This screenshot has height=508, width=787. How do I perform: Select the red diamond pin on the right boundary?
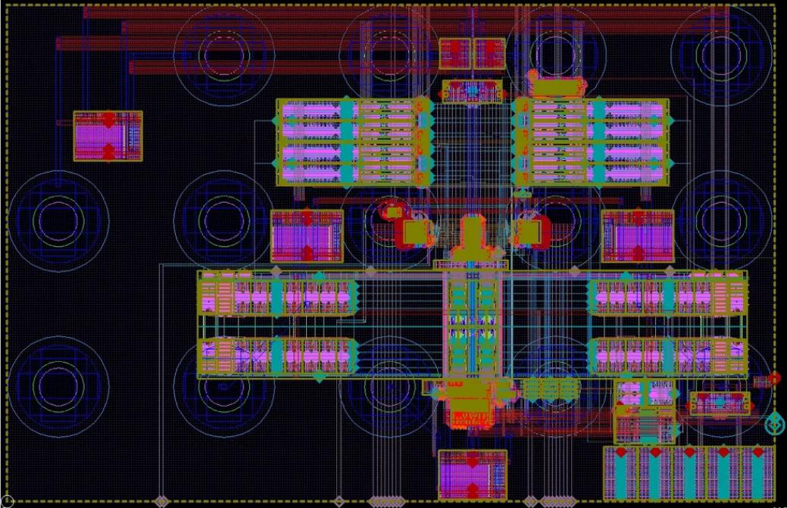click(774, 378)
